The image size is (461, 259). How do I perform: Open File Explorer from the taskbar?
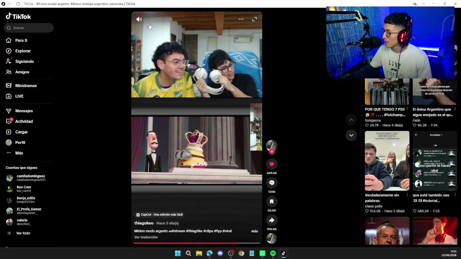click(199, 253)
